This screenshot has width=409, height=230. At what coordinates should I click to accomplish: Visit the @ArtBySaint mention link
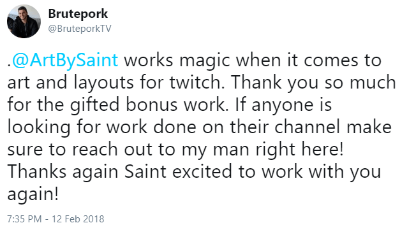(x=65, y=61)
